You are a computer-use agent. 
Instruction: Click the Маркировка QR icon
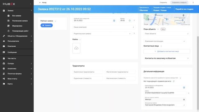[x=8, y=26]
